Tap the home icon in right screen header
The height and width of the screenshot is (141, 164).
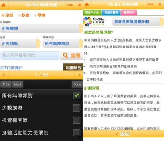point(87,4)
